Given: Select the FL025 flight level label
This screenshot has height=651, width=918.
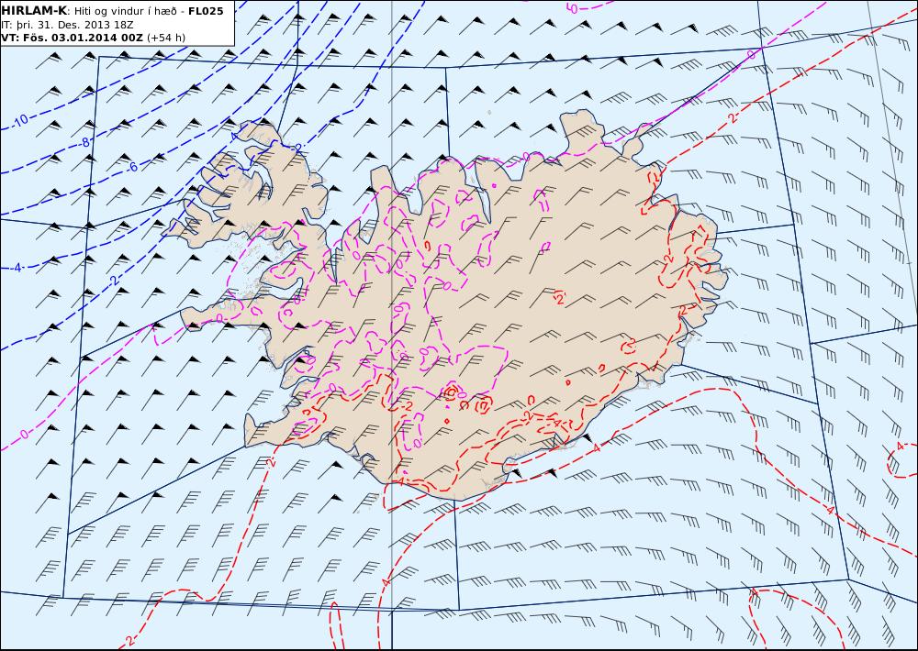Looking at the screenshot, I should click(206, 10).
